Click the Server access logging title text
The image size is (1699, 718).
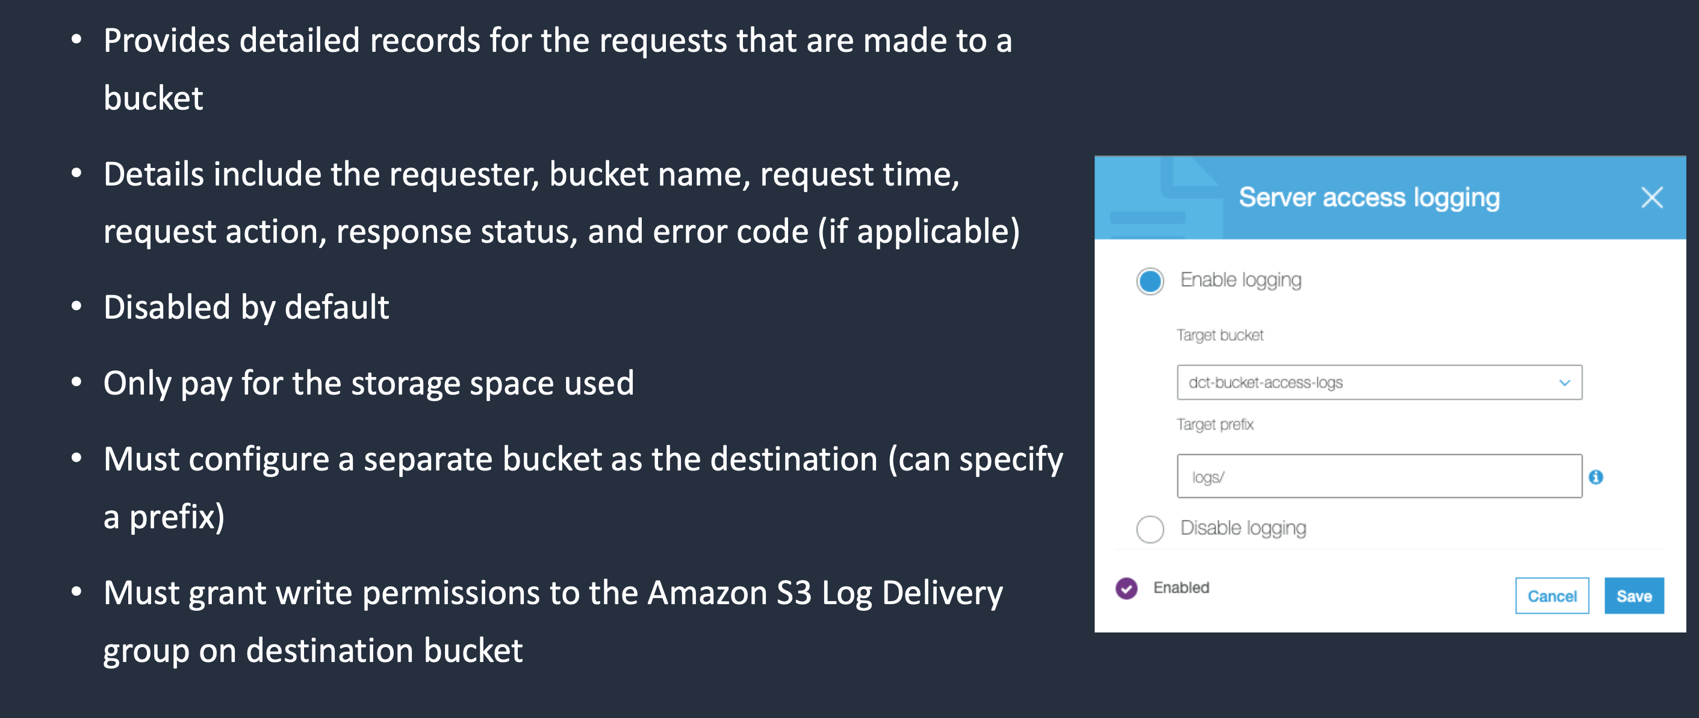[1369, 198]
